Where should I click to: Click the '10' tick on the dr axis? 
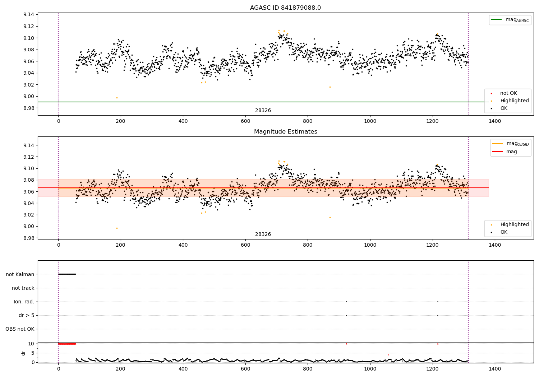(31, 344)
